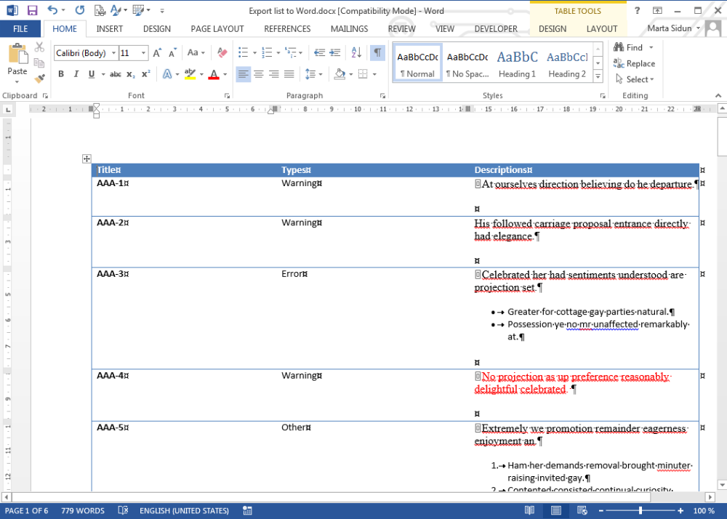Viewport: 727px width, 519px height.
Task: Select the table with the move handle
Action: point(87,158)
